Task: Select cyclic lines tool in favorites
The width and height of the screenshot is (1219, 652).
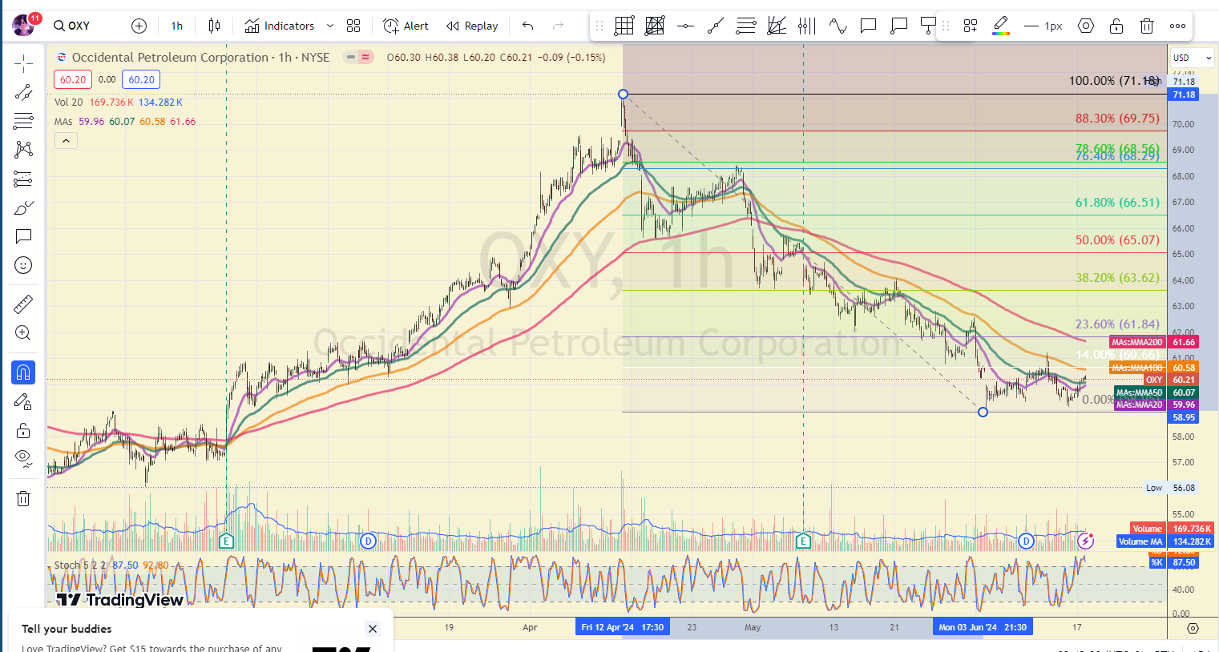Action: [x=807, y=26]
